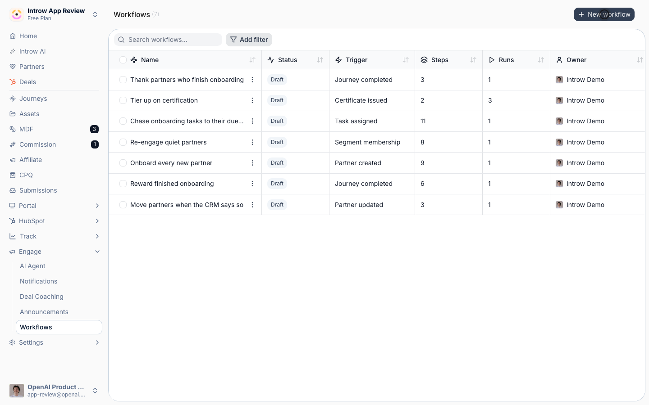The height and width of the screenshot is (405, 649).
Task: Click the Introw logo icon
Action: pyautogui.click(x=17, y=14)
